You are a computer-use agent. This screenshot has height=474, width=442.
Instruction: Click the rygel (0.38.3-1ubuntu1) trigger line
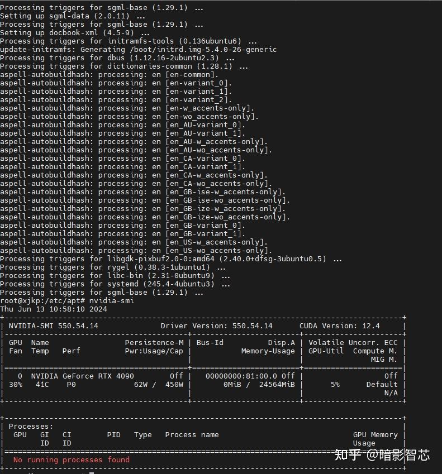tap(113, 267)
